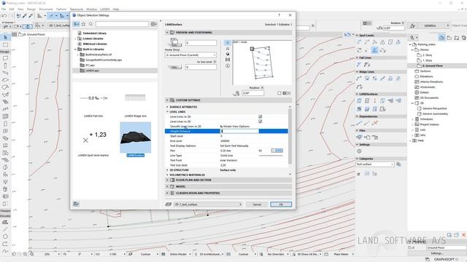Open the Help menu
467x262 pixels.
coord(116,9)
